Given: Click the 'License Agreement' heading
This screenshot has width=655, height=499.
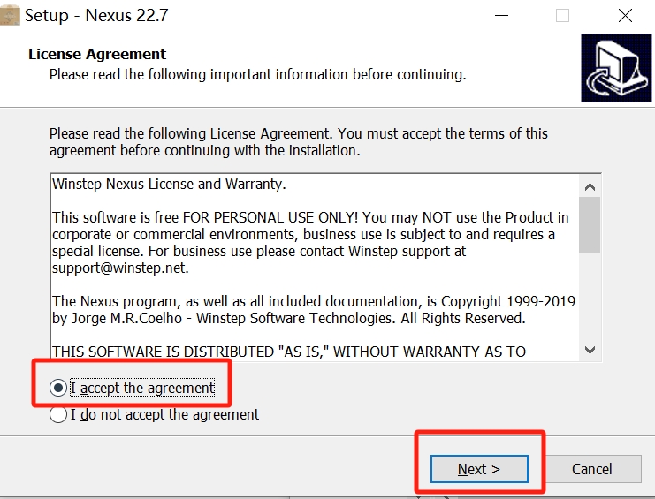Looking at the screenshot, I should click(97, 54).
